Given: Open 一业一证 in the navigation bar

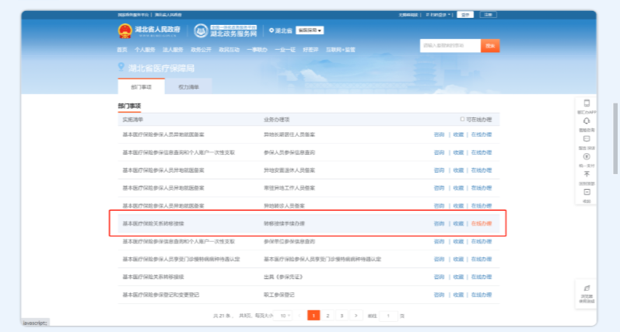Looking at the screenshot, I should (285, 50).
